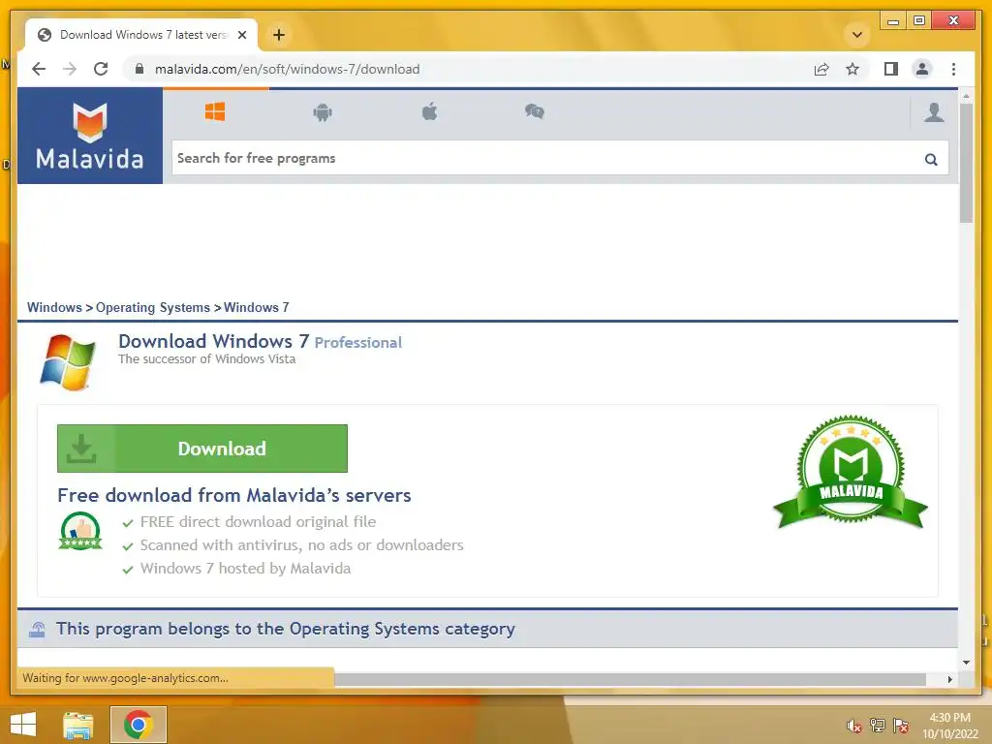Click the search magnifier icon
Viewport: 992px width, 744px height.
coord(931,159)
